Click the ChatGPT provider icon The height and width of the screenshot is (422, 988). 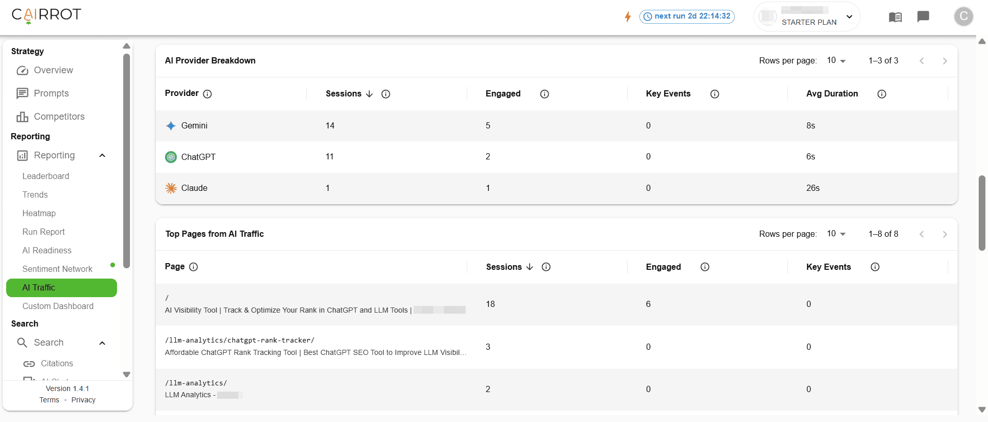point(171,157)
